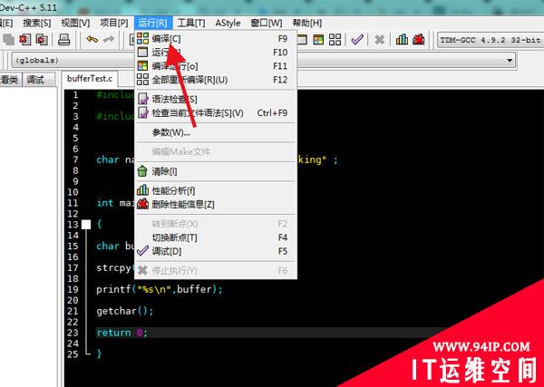Click the Close file toolbar icon
Image resolution: width=544 pixels, height=387 pixels.
24,40
